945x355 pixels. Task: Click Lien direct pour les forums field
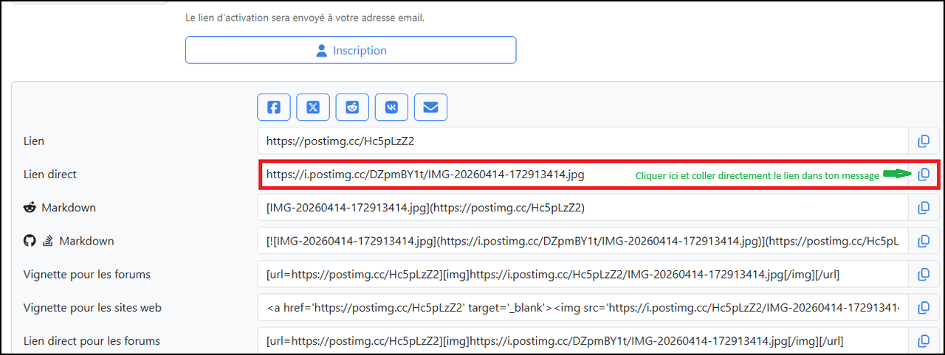coord(583,341)
